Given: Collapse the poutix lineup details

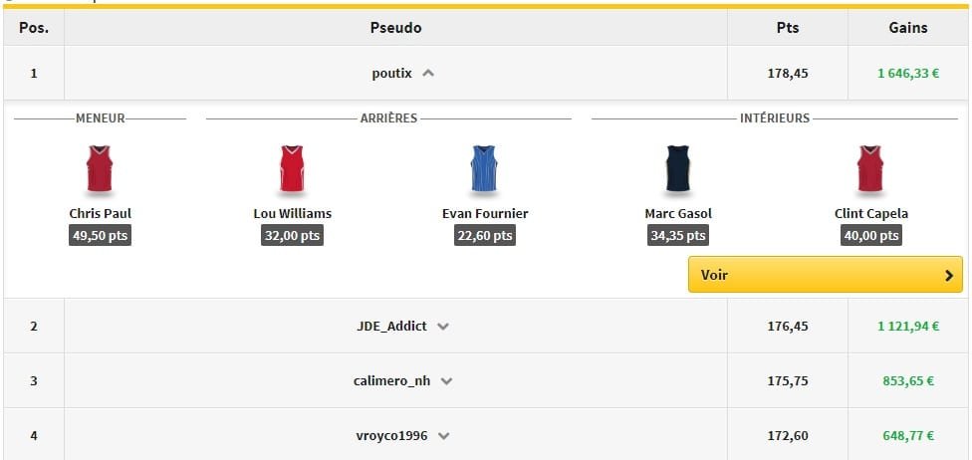Looking at the screenshot, I should pyautogui.click(x=427, y=73).
